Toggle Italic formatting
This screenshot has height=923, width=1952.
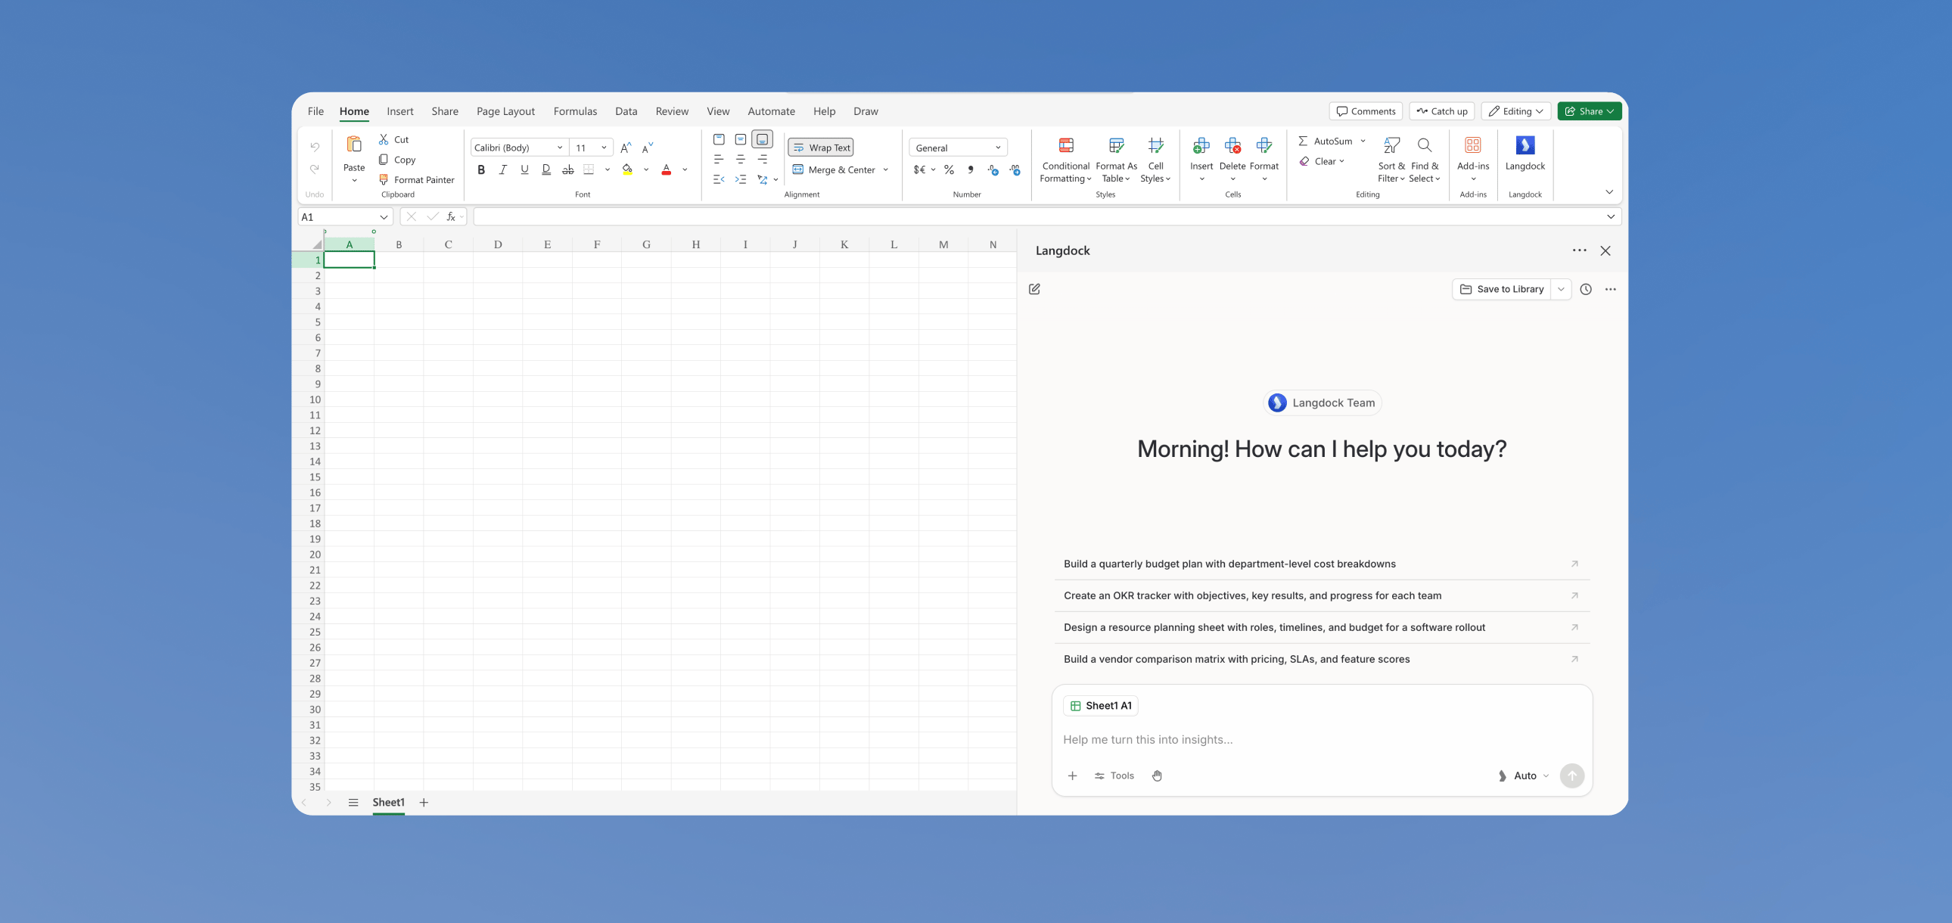click(502, 169)
